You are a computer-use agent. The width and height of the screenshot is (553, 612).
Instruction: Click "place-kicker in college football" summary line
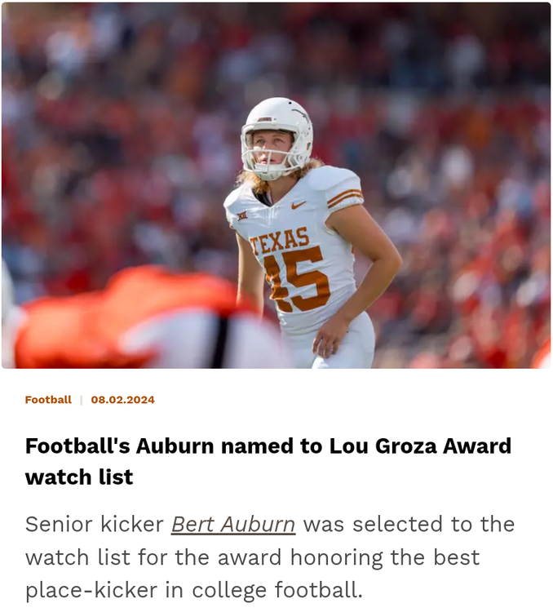(x=193, y=590)
